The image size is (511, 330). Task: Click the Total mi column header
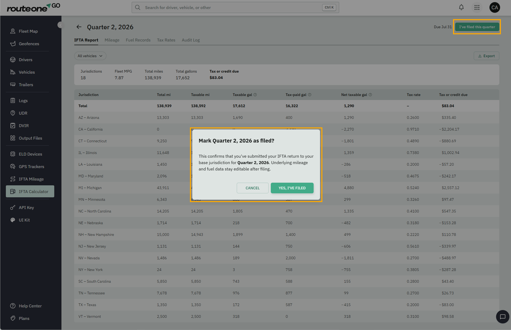(x=164, y=95)
